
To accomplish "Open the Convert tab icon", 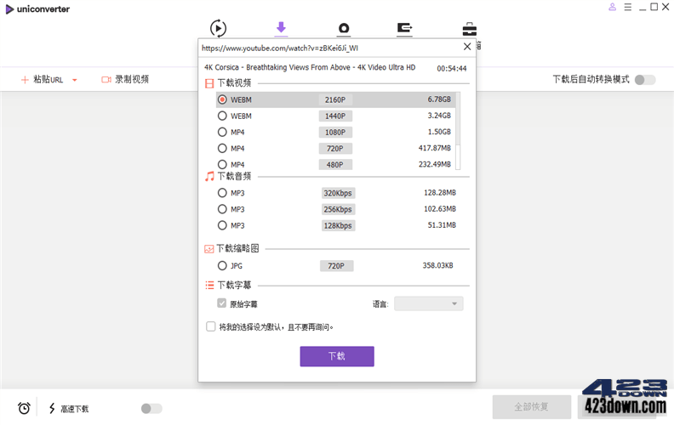I will [218, 28].
